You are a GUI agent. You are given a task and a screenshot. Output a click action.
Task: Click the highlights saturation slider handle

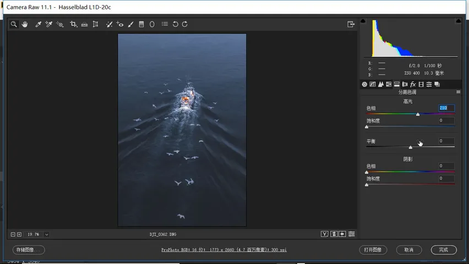(367, 127)
